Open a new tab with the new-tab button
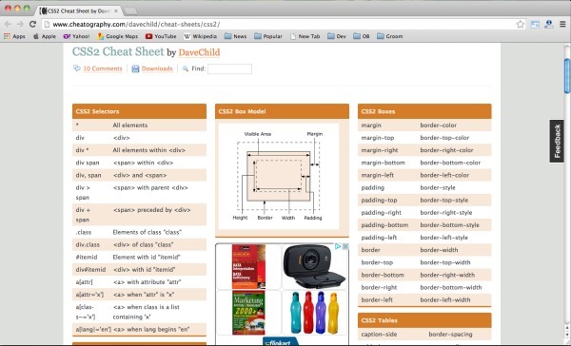 (130, 11)
